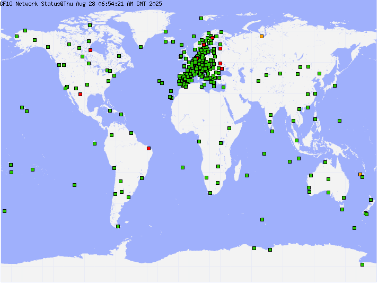Viewport: 378px width, 283px height.
Task: Select the green marker south of New Zealand
Action: pos(354,228)
